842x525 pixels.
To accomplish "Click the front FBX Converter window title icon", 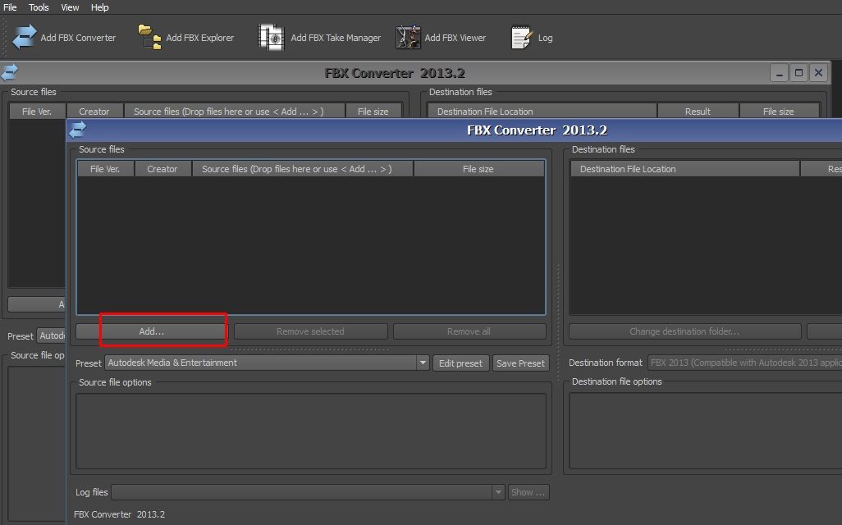I will pos(77,130).
